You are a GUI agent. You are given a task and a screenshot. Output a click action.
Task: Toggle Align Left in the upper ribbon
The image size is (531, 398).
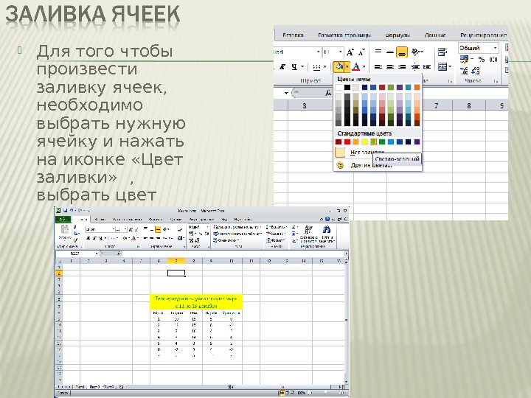point(378,66)
